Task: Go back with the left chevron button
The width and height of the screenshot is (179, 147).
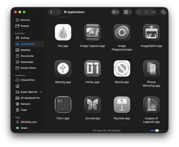Action: [51, 12]
